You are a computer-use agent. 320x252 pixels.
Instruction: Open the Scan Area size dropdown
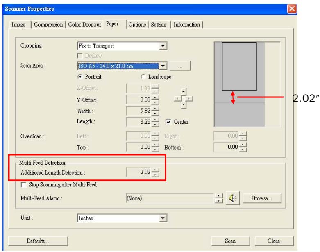click(x=163, y=66)
